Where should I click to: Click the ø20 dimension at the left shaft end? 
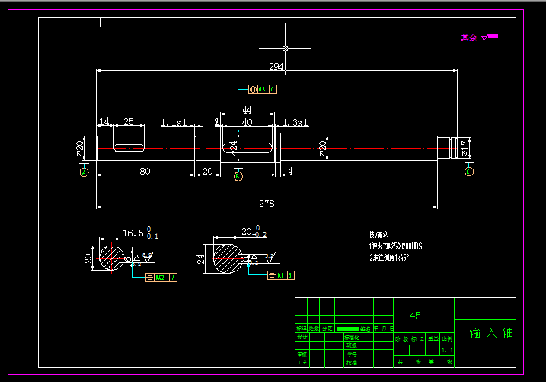[80, 149]
